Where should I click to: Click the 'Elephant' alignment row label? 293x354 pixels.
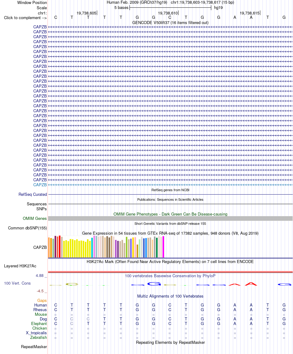click(x=39, y=323)
